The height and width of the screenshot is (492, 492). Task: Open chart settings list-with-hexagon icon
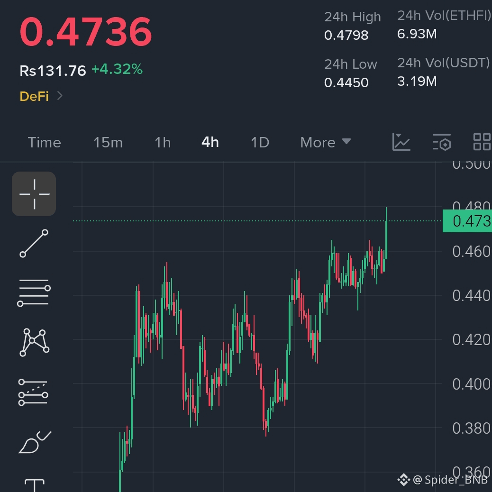[442, 142]
